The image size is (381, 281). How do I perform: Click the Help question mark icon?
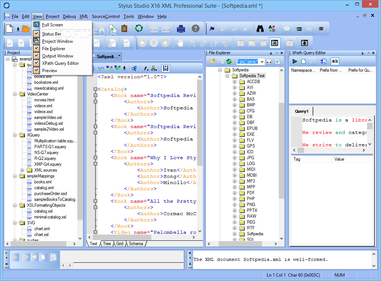point(195,29)
